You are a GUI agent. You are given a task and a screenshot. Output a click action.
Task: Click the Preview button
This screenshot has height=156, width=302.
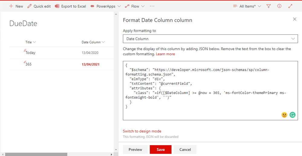(x=135, y=149)
